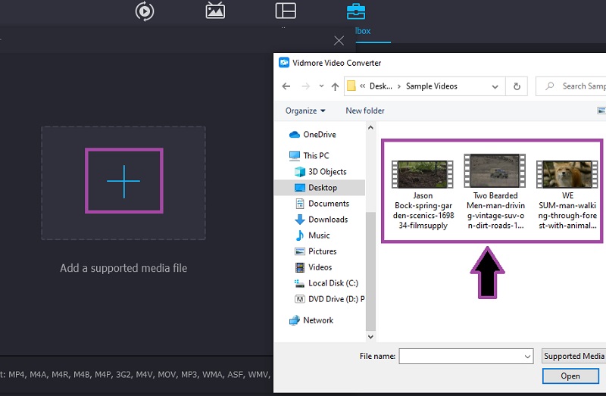Close the panel with the X icon

(339, 40)
